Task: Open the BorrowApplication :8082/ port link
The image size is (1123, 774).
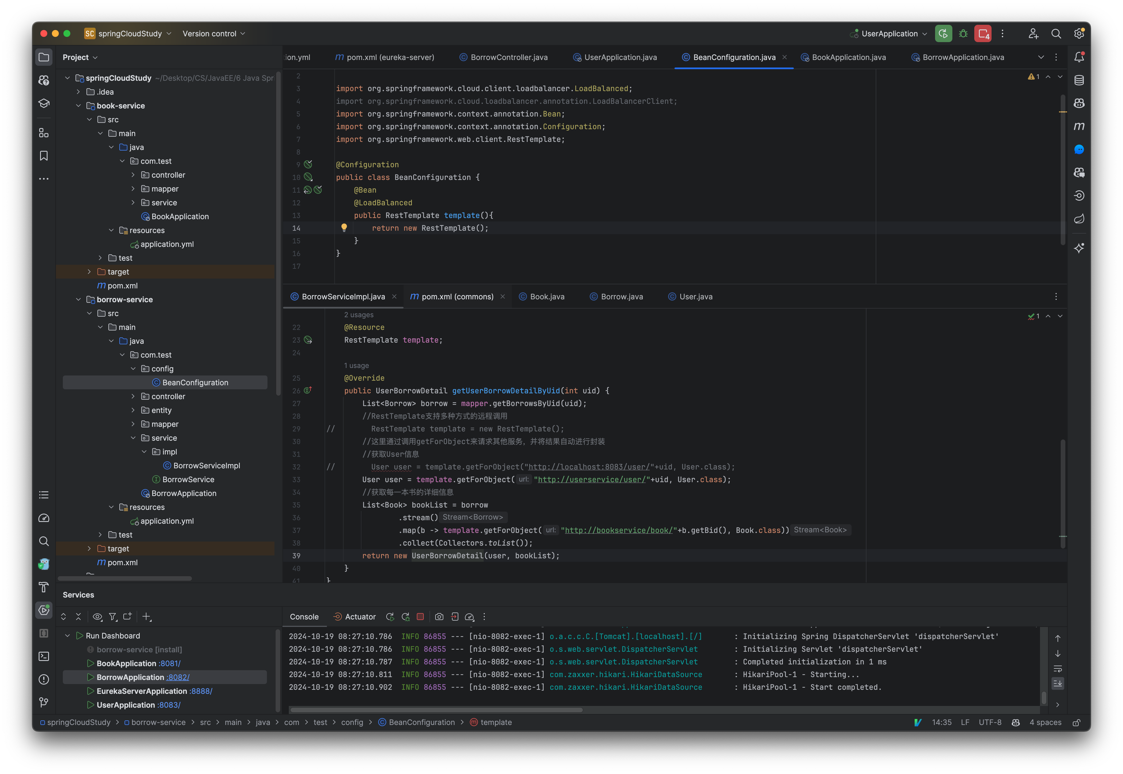Action: [x=177, y=677]
